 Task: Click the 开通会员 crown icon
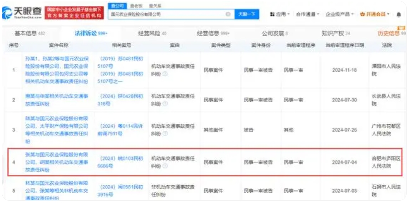363,14
